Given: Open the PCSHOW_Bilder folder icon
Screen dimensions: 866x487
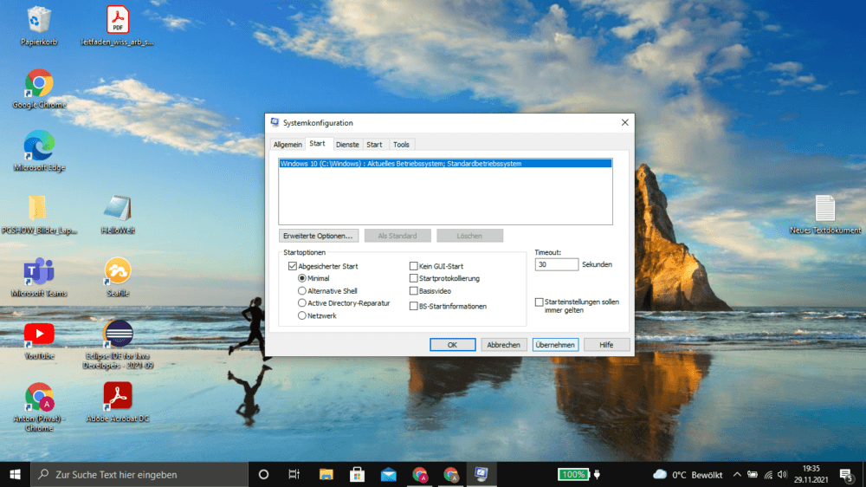Looking at the screenshot, I should [x=39, y=215].
